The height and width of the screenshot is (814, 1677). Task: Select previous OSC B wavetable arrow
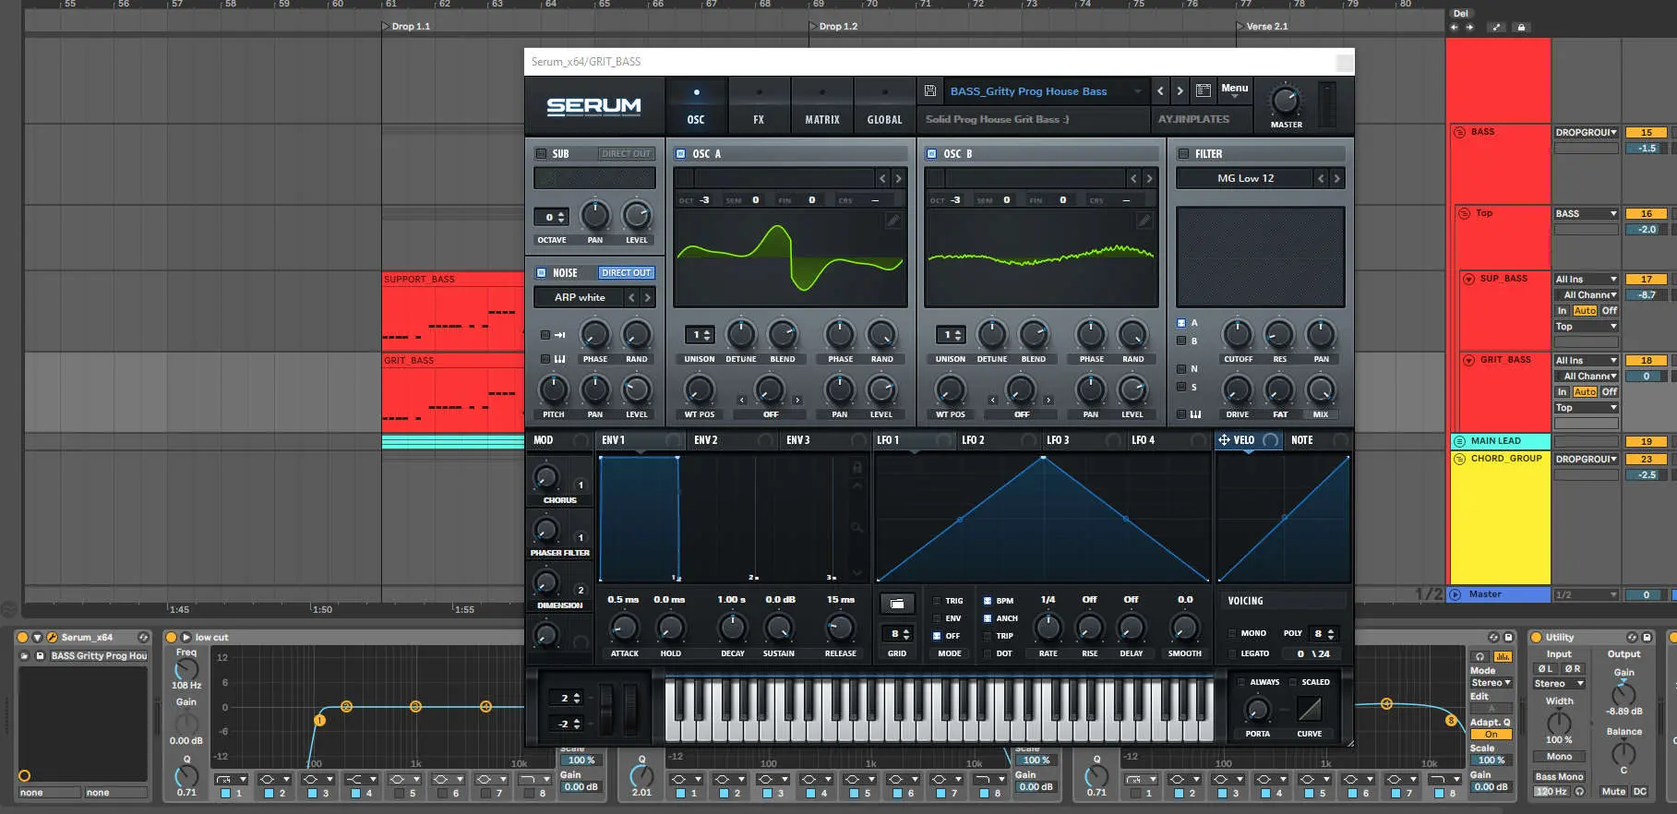(1133, 178)
